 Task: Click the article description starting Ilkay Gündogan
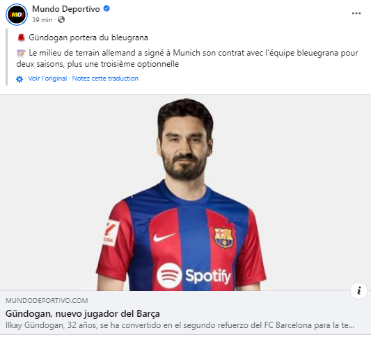(180, 325)
